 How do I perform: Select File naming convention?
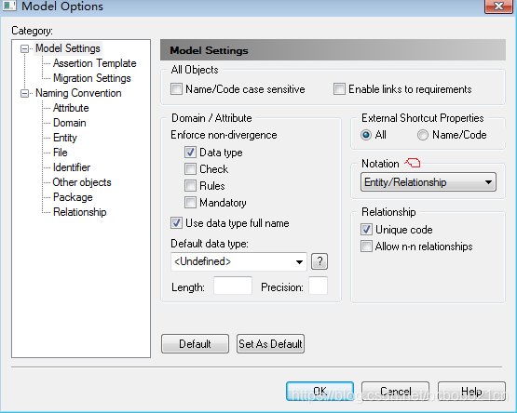[61, 153]
